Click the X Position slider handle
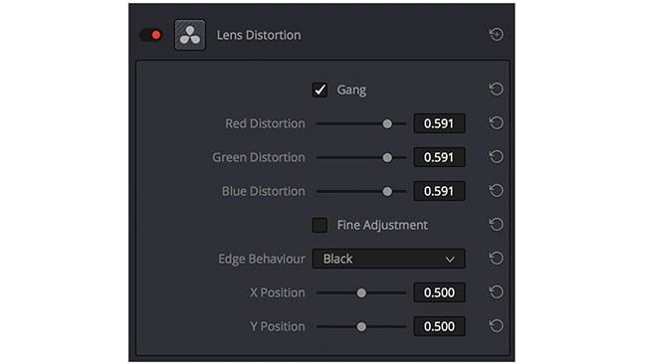The image size is (647, 364). (361, 292)
